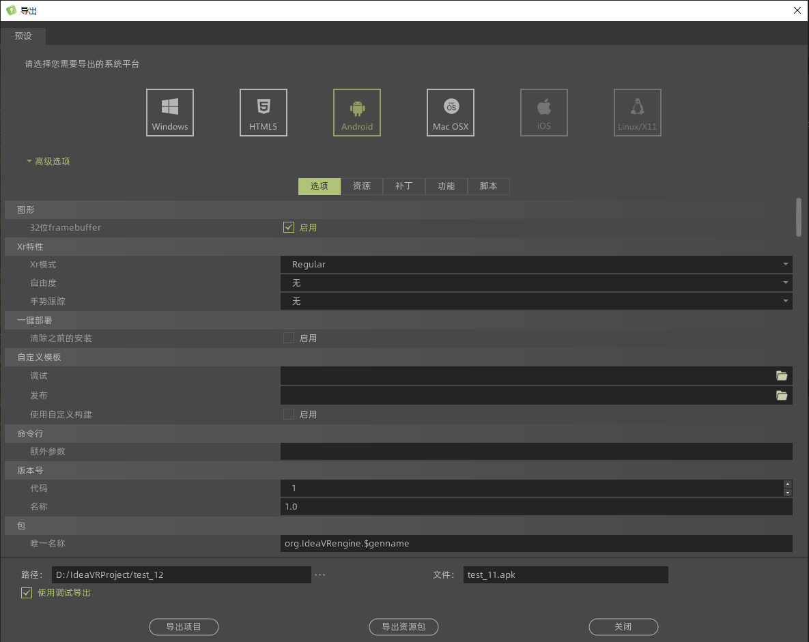Pick the Mac OSX platform icon
Screen dimensions: 809x642
tap(451, 113)
